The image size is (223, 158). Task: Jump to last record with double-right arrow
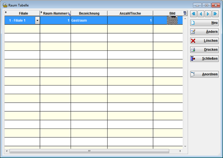coord(215,14)
